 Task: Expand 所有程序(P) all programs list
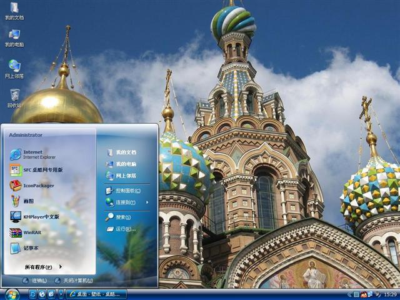point(43,267)
